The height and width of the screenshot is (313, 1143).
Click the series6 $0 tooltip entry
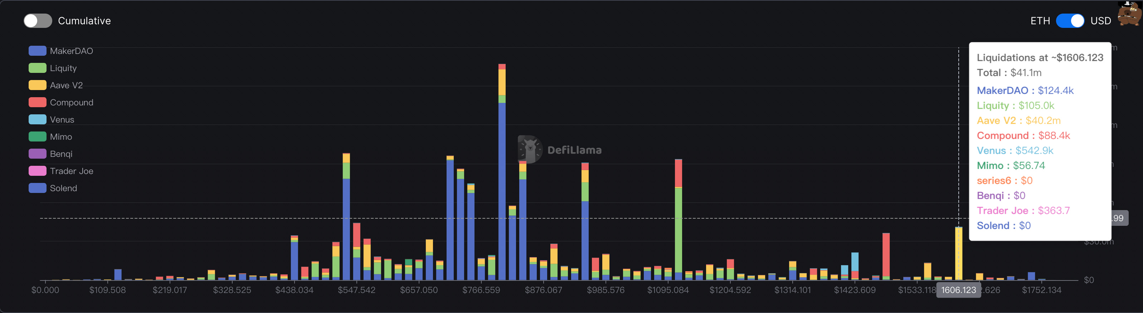[1005, 181]
